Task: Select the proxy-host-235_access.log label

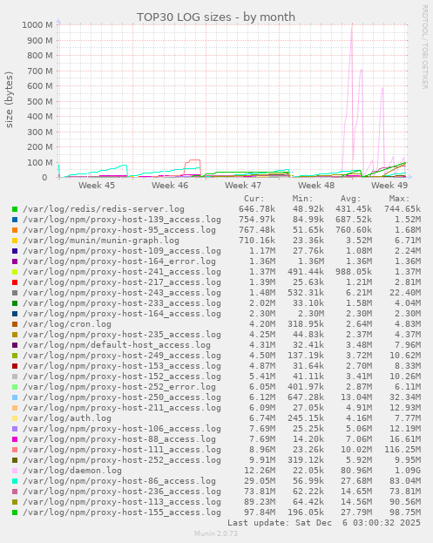Action: point(122,335)
